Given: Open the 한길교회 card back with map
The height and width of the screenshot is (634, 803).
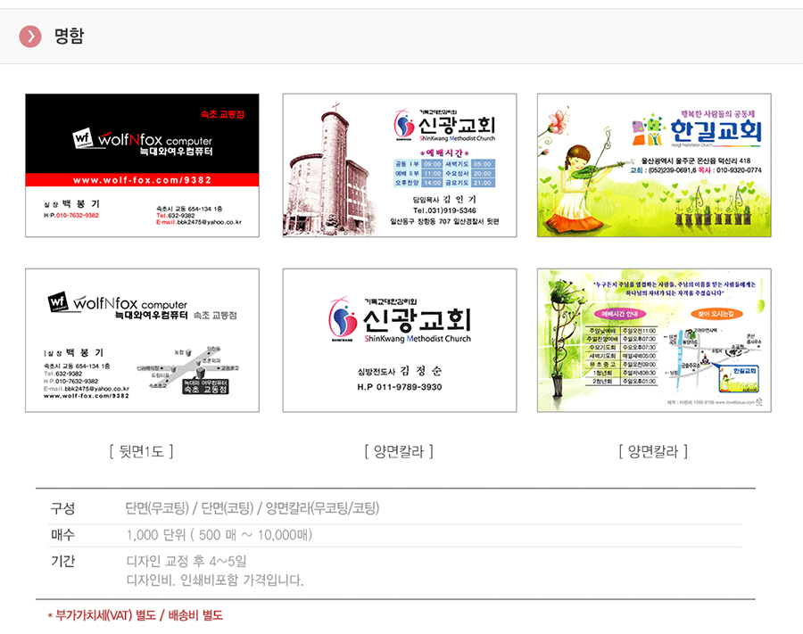Looking at the screenshot, I should coord(654,341).
